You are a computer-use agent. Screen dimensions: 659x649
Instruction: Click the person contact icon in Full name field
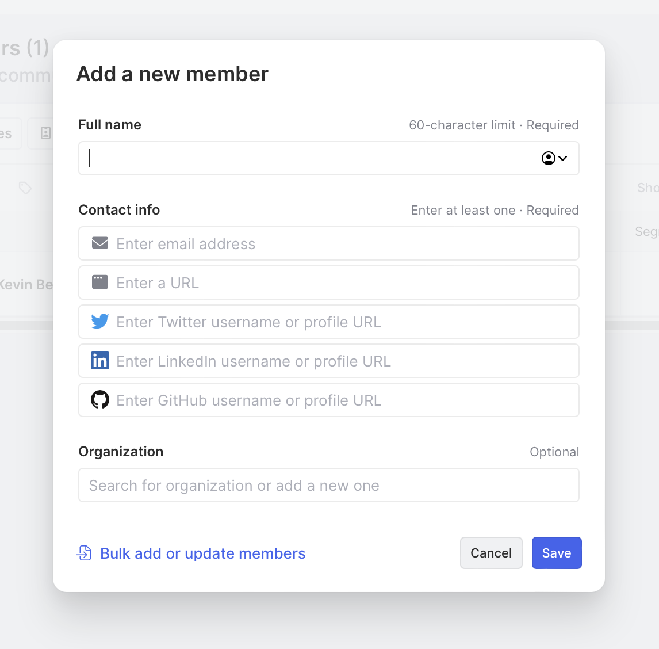549,158
